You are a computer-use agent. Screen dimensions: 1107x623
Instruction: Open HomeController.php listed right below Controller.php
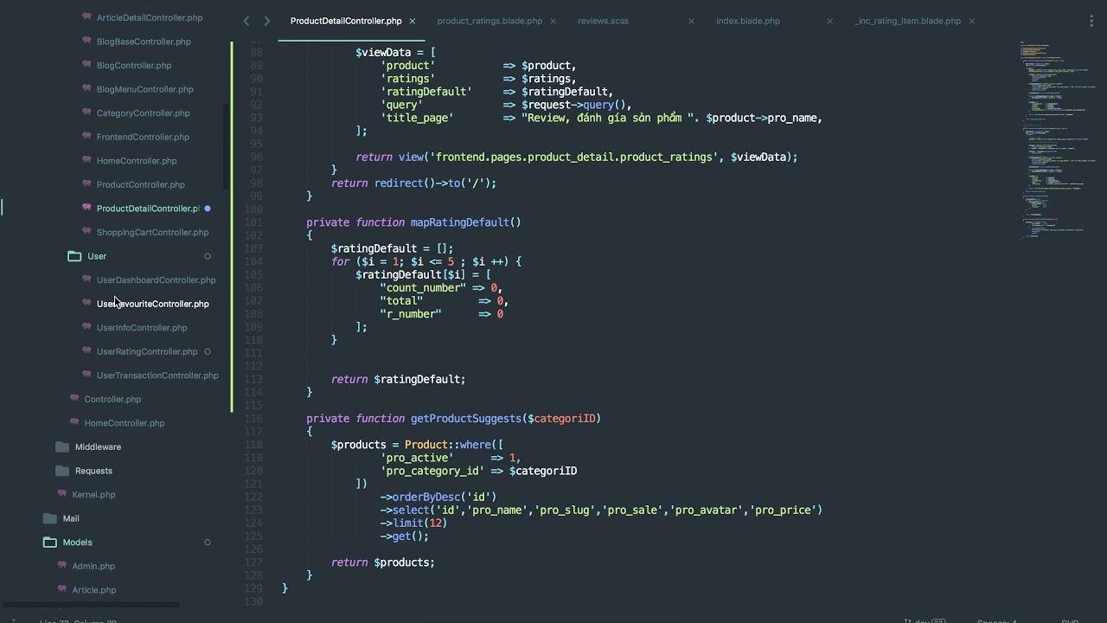[x=125, y=423]
